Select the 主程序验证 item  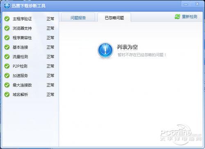click(x=22, y=19)
